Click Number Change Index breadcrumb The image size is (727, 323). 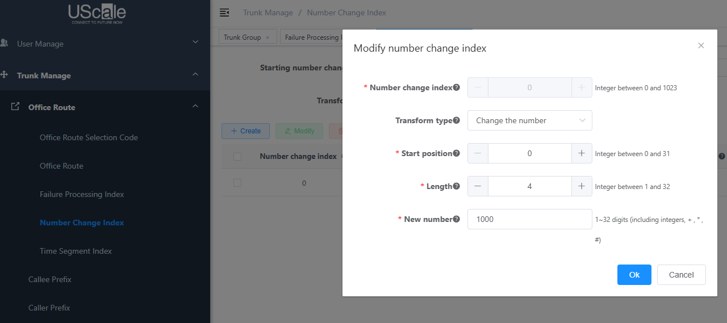point(346,12)
